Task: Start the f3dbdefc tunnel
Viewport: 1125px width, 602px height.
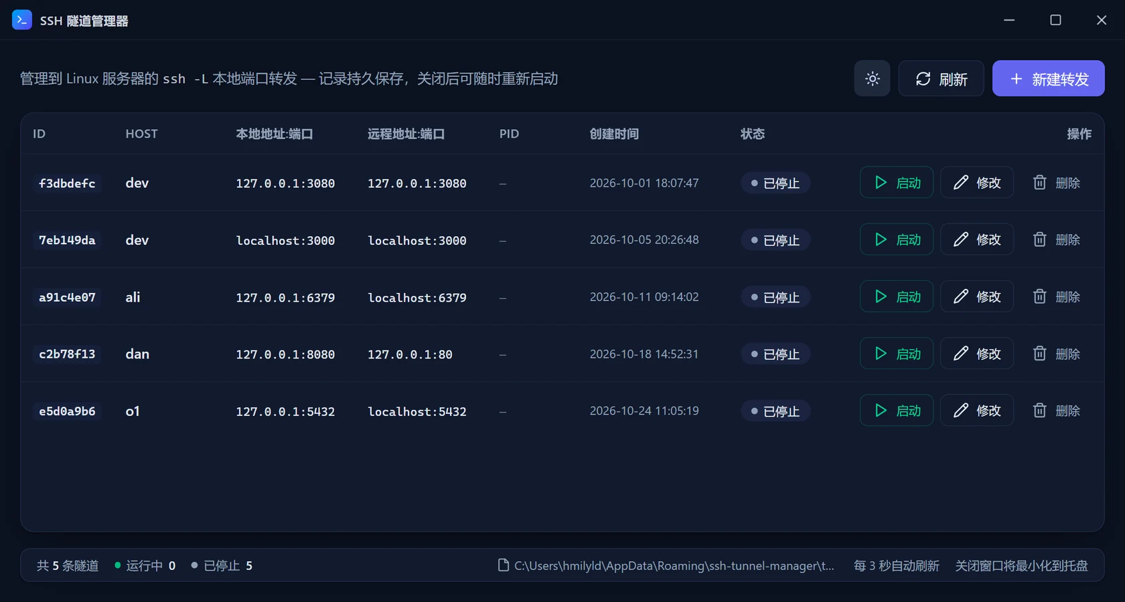Action: click(896, 183)
